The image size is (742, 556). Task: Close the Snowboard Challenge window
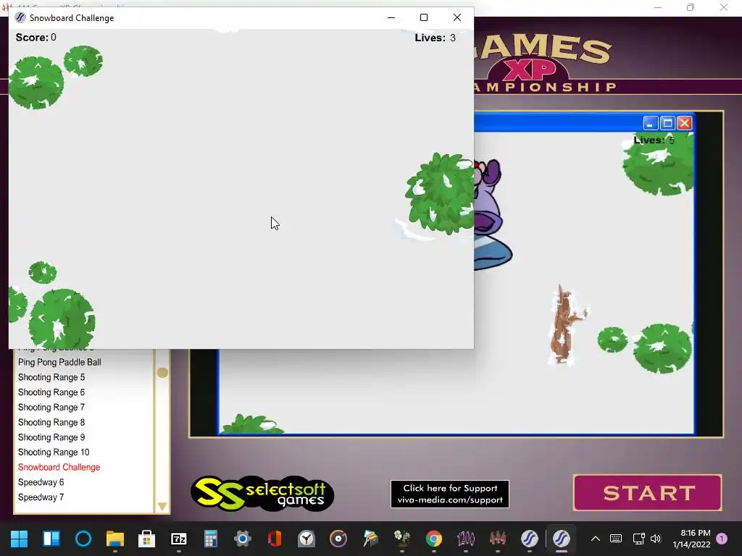point(457,18)
